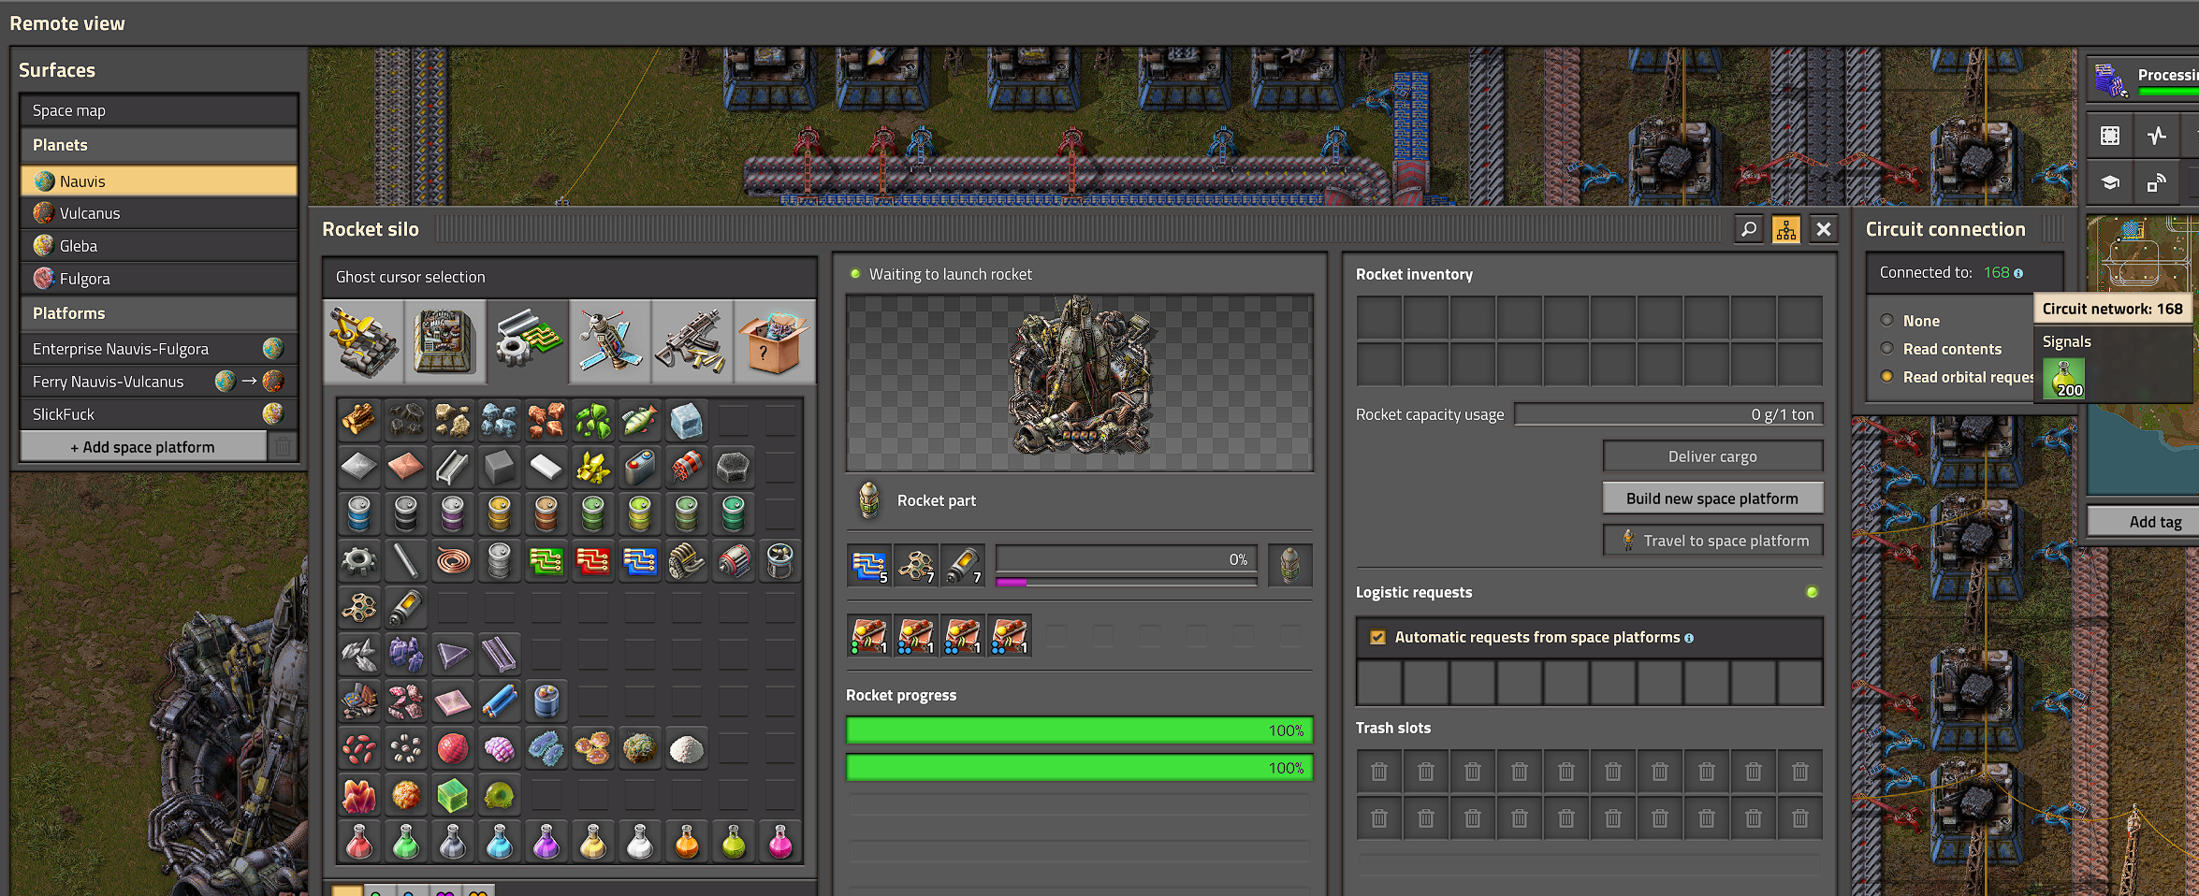Select the pink bioflux brain item
The width and height of the screenshot is (2199, 896).
click(500, 748)
